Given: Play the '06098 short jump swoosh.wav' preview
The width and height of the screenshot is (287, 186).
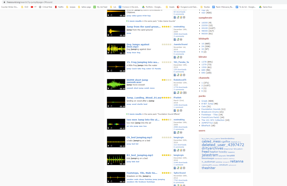Looking at the screenshot, I should (108, 88).
